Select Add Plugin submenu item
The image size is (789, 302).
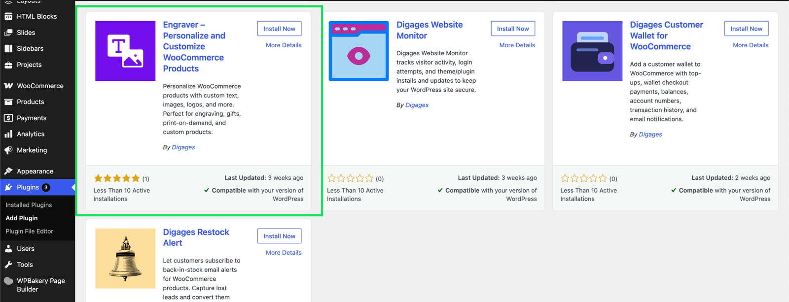click(x=22, y=218)
